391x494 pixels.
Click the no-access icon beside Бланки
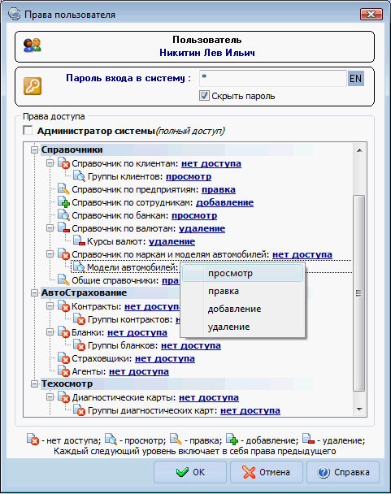63,332
